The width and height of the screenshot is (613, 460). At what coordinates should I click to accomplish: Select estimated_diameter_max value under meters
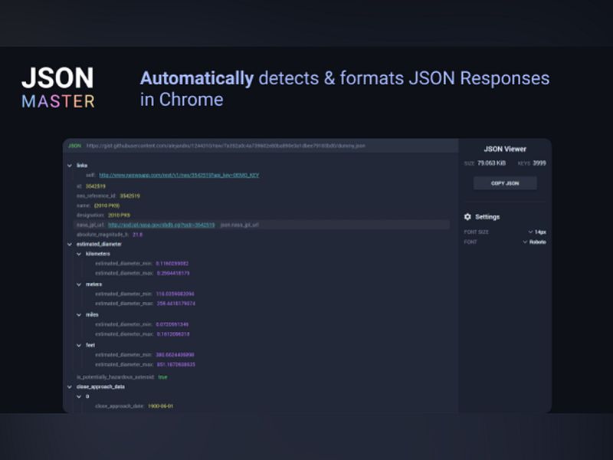click(176, 304)
